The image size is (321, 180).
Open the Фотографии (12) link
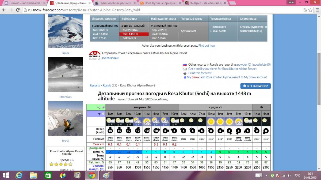coord(251,31)
